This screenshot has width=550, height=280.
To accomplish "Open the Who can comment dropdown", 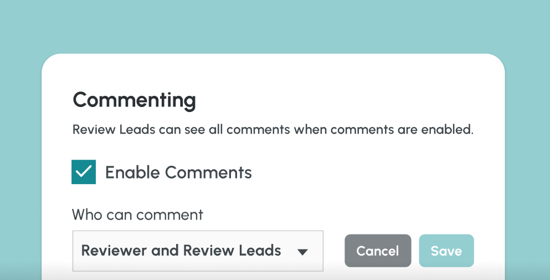I will (197, 251).
